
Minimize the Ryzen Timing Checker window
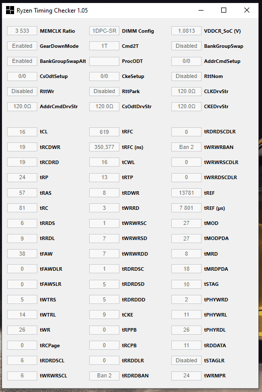click(x=201, y=10)
